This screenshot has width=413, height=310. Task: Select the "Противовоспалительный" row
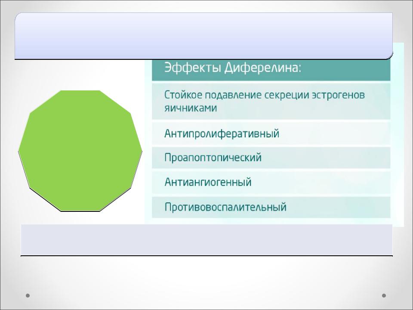[271, 207]
